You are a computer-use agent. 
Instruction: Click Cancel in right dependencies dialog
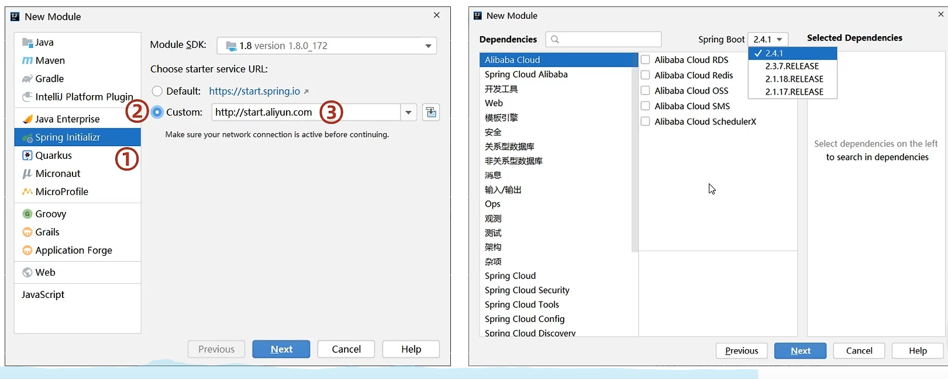point(859,351)
